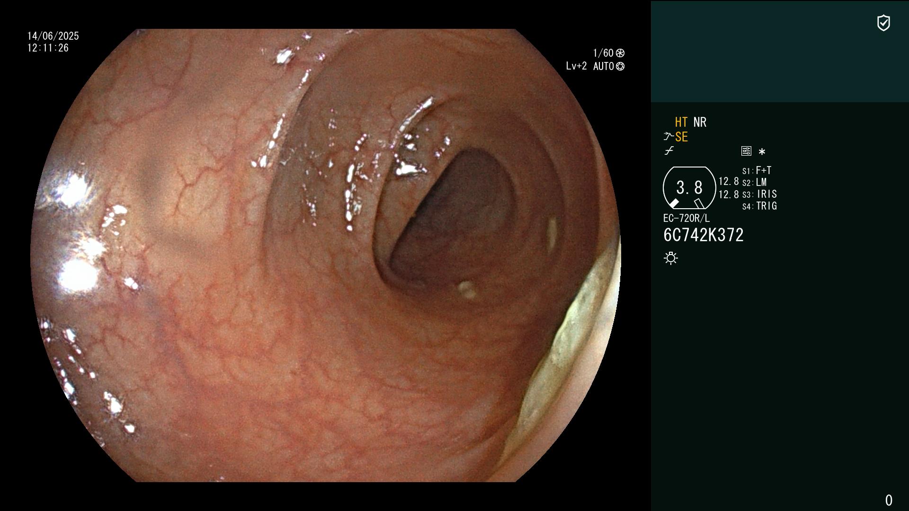Click the lower 12.8 diameter value
This screenshot has height=511, width=909.
[x=729, y=194]
